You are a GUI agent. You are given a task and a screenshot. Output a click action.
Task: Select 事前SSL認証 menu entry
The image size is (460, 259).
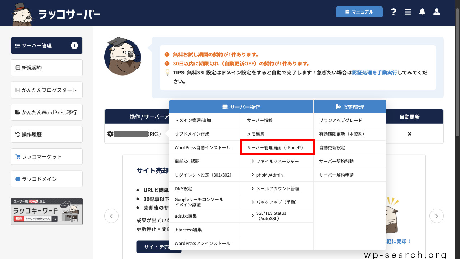[x=205, y=161]
